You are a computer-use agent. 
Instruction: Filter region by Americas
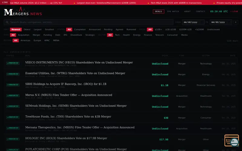pyautogui.click(x=25, y=40)
